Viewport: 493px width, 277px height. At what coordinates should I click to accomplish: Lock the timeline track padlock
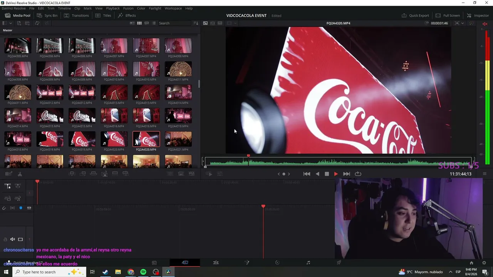tap(5, 239)
